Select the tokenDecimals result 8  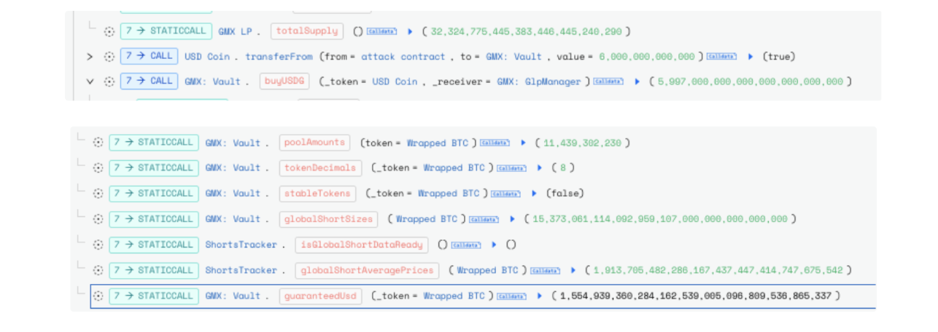[562, 168]
